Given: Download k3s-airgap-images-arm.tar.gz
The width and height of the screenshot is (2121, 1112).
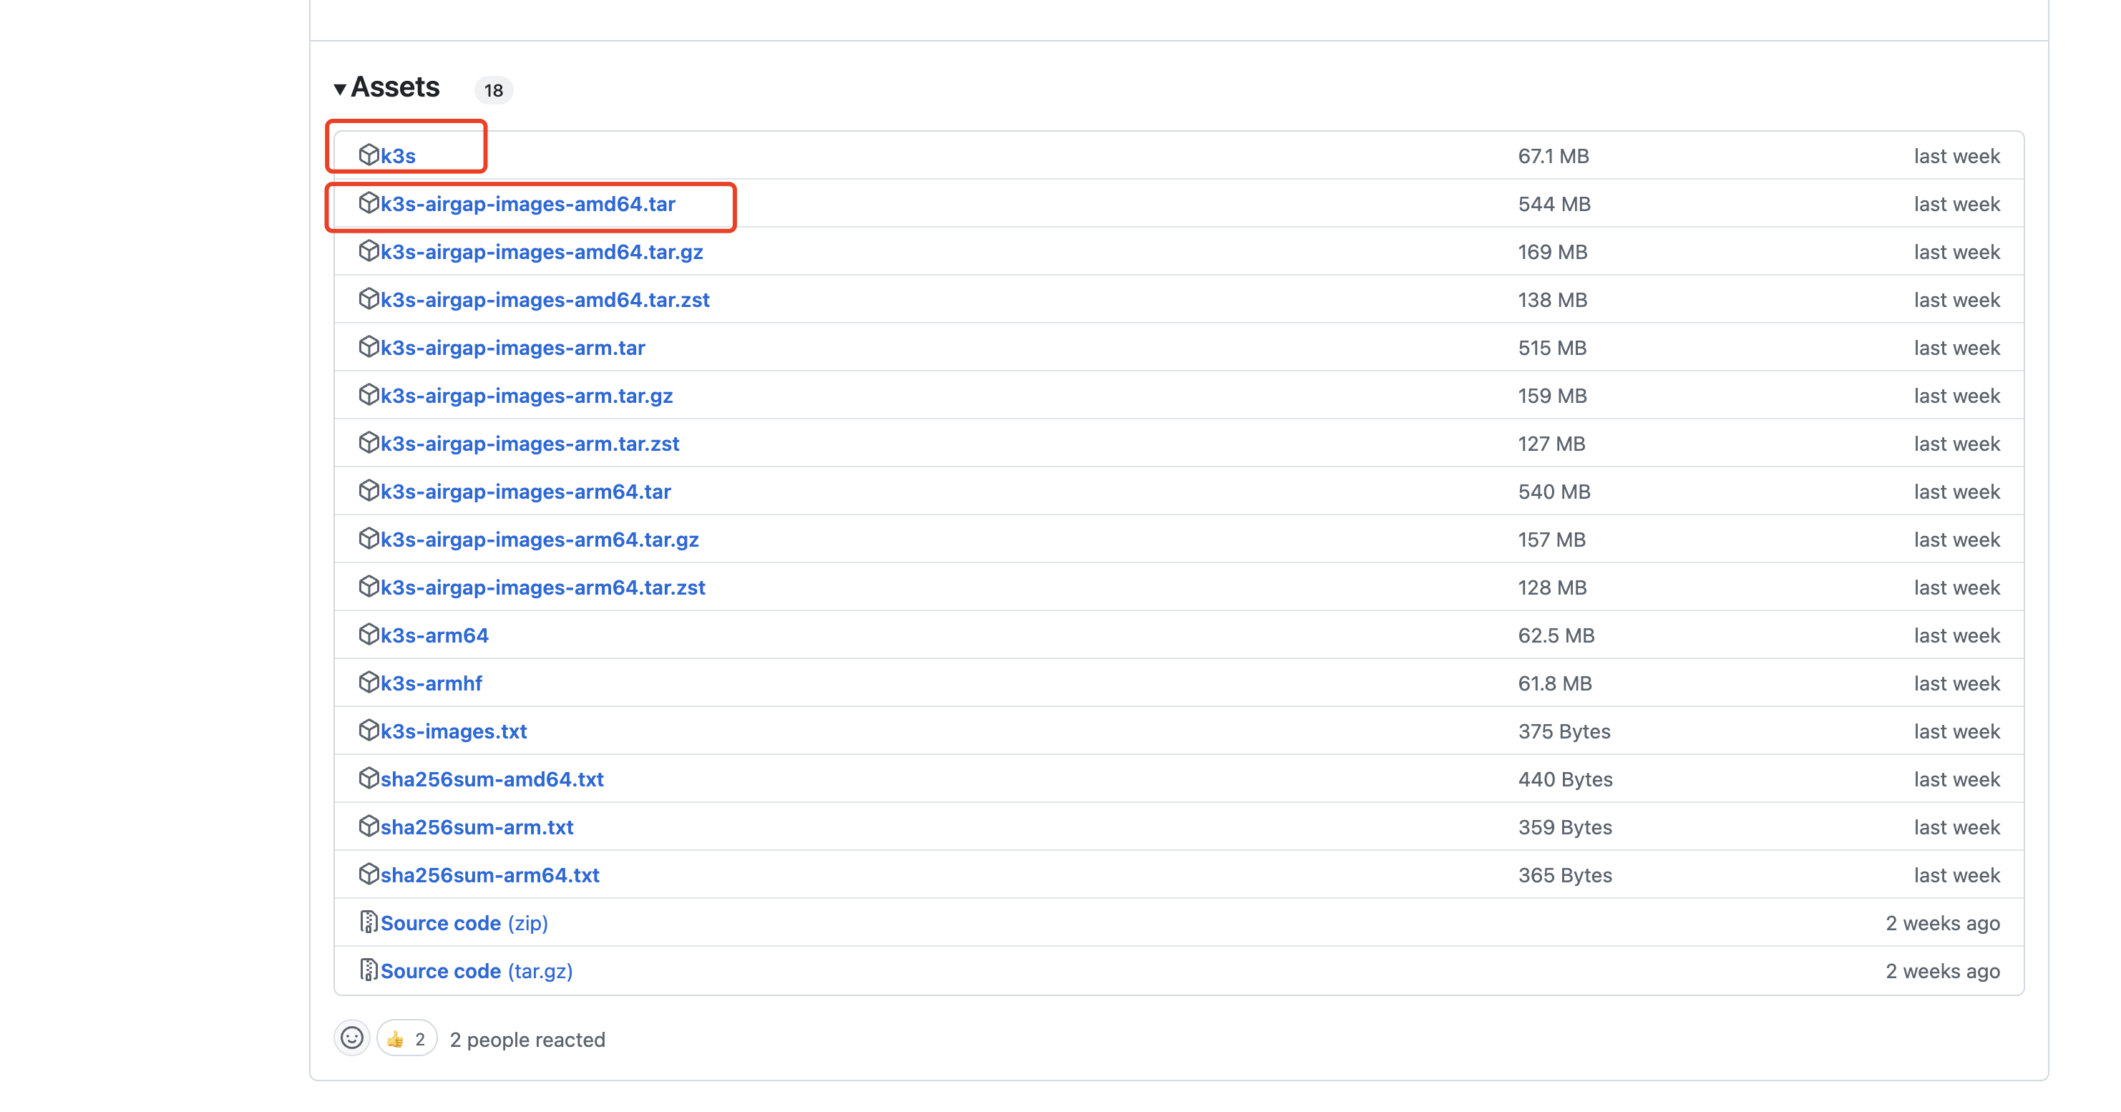Looking at the screenshot, I should coord(527,395).
